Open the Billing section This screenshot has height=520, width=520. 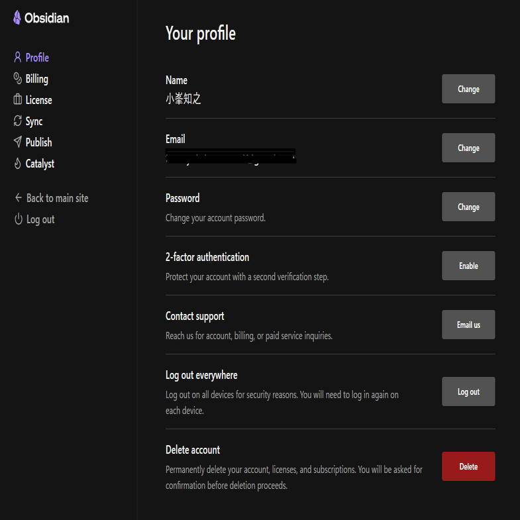point(36,79)
